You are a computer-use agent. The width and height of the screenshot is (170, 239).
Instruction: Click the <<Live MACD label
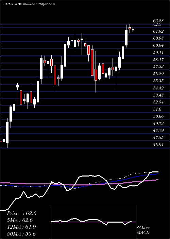143,230
